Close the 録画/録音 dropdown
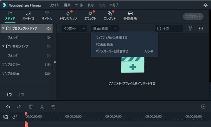This screenshot has width=211, height=127. pyautogui.click(x=105, y=28)
